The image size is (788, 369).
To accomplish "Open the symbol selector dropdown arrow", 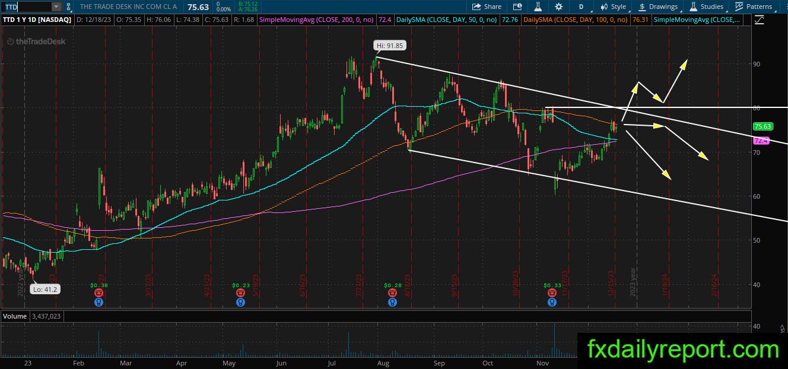I will point(56,7).
